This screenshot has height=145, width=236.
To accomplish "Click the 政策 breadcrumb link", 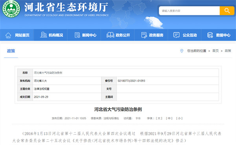I will tap(228, 51).
